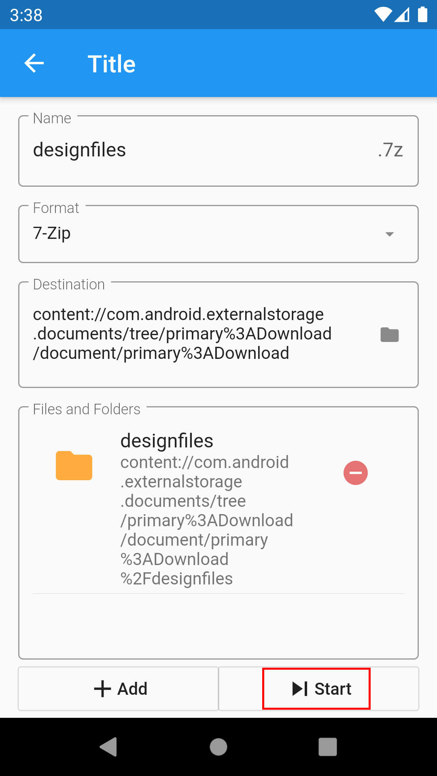Expand the Format dropdown arrow
The height and width of the screenshot is (776, 437).
389,234
